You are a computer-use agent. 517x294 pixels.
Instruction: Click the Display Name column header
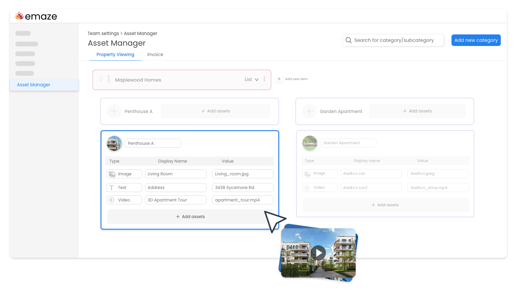(x=173, y=161)
